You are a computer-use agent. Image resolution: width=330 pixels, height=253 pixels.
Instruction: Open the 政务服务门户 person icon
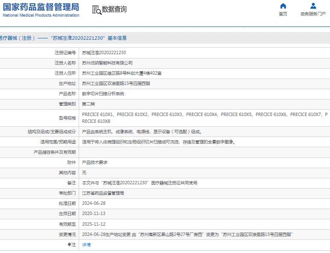tap(313, 6)
